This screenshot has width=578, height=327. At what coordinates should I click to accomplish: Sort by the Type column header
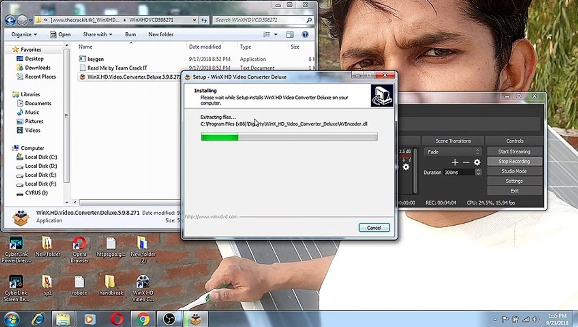pos(245,47)
